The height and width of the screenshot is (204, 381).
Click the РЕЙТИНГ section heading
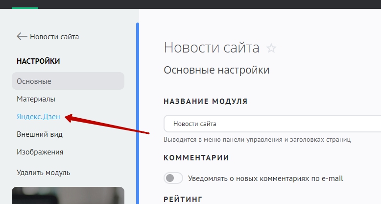182,199
